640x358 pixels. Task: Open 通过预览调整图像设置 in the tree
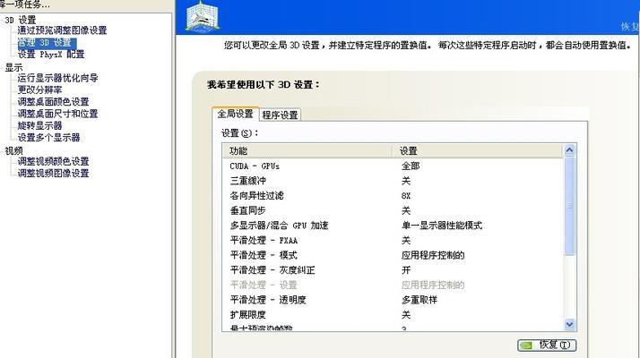(62, 30)
